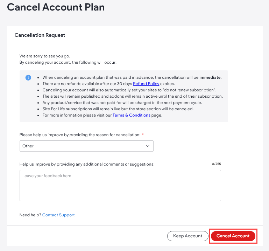Screen dimensions: 269x251
Task: Click the reason for cancellation label
Action: click(80, 135)
